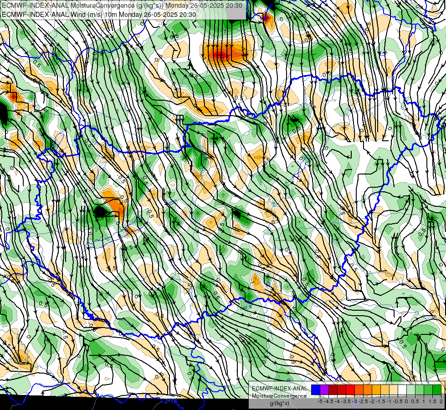Click the purple legend swatch
The image size is (446, 410).
[x=324, y=389]
